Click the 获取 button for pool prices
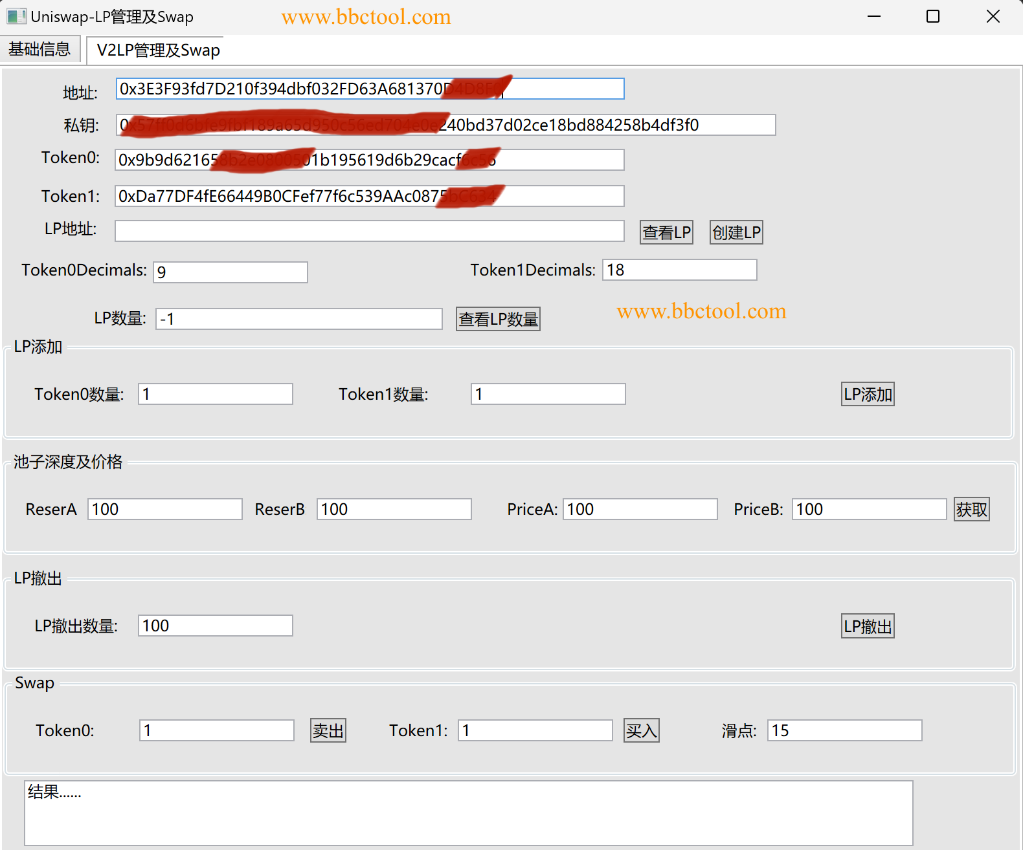Screen dimensions: 1023x850 pyautogui.click(x=971, y=510)
